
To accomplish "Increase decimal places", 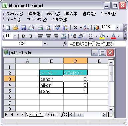I will click(73, 36).
